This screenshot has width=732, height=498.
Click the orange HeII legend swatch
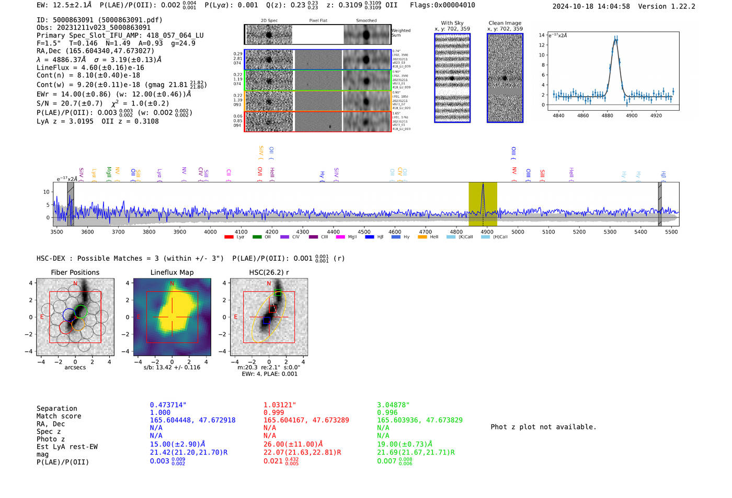click(422, 237)
